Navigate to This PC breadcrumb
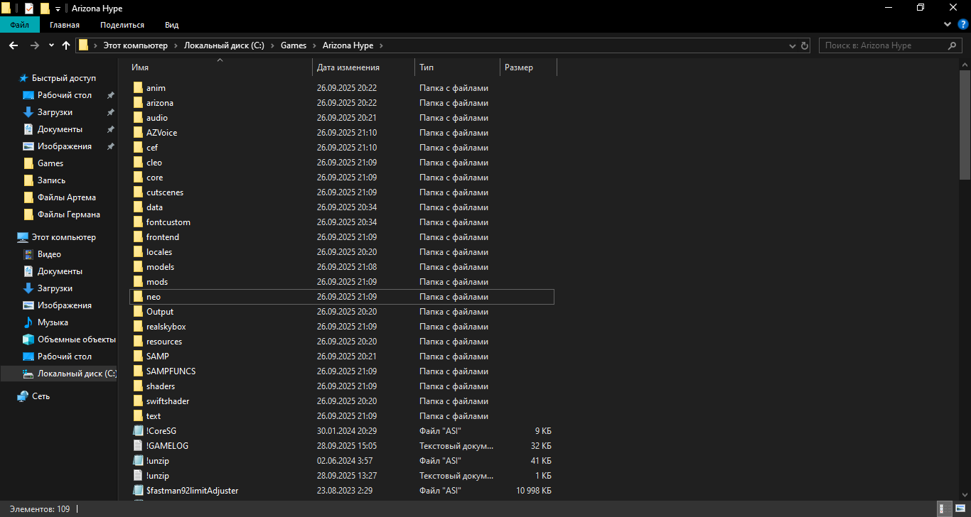This screenshot has height=517, width=971. [136, 45]
